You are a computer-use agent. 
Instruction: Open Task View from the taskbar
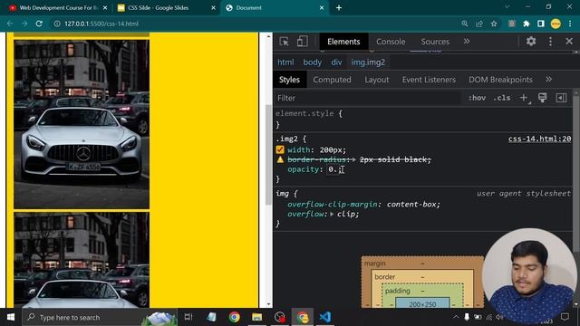pyautogui.click(x=188, y=317)
